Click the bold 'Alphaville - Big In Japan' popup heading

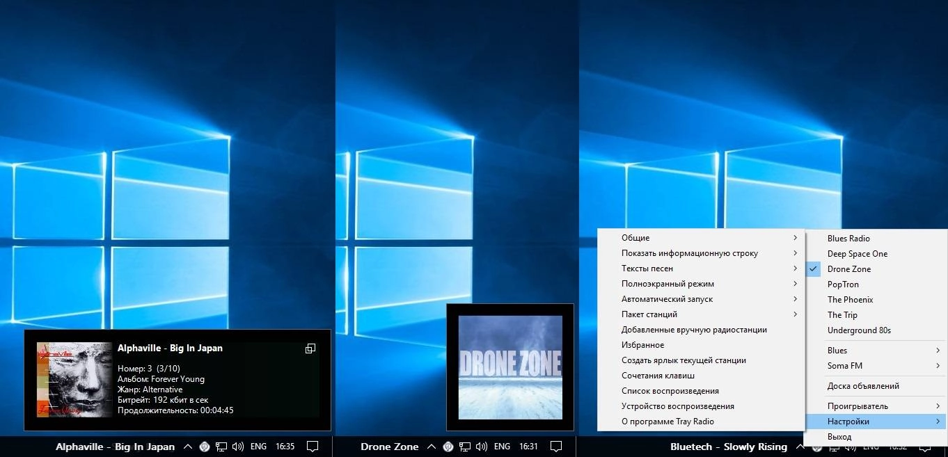coord(170,348)
